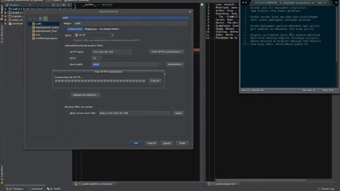Open the Structure side tool window
The height and width of the screenshot is (191, 340).
pyautogui.click(x=2, y=34)
